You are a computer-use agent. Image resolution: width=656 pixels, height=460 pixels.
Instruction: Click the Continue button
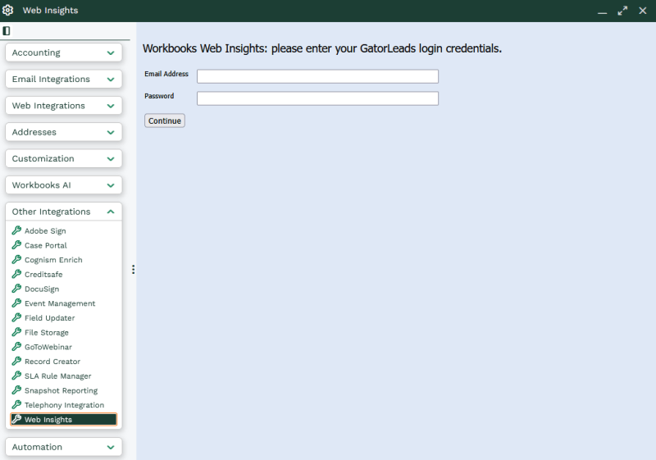tap(165, 121)
